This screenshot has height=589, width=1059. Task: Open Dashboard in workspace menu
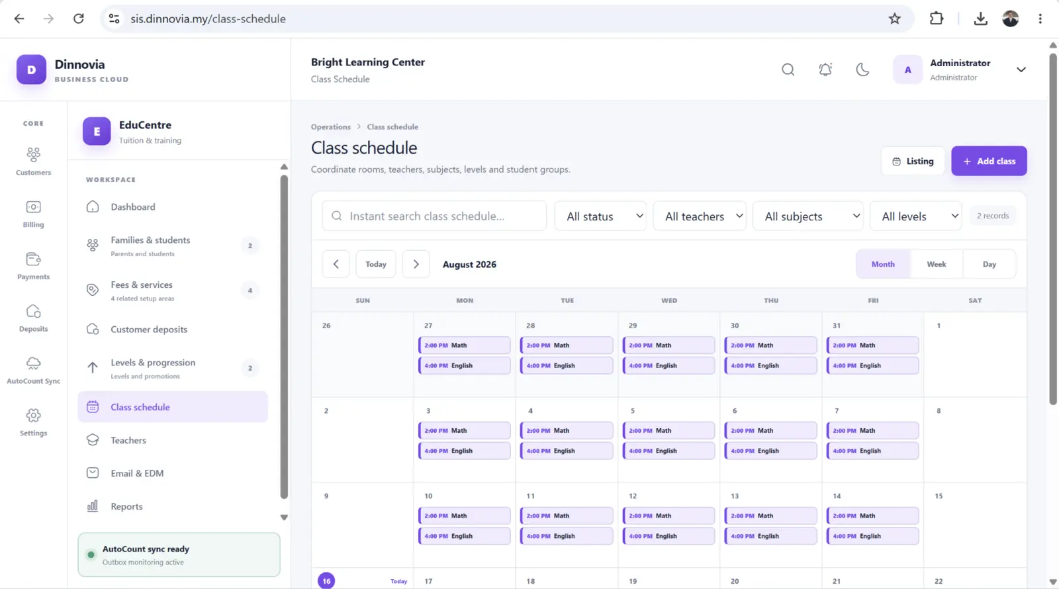173,207
